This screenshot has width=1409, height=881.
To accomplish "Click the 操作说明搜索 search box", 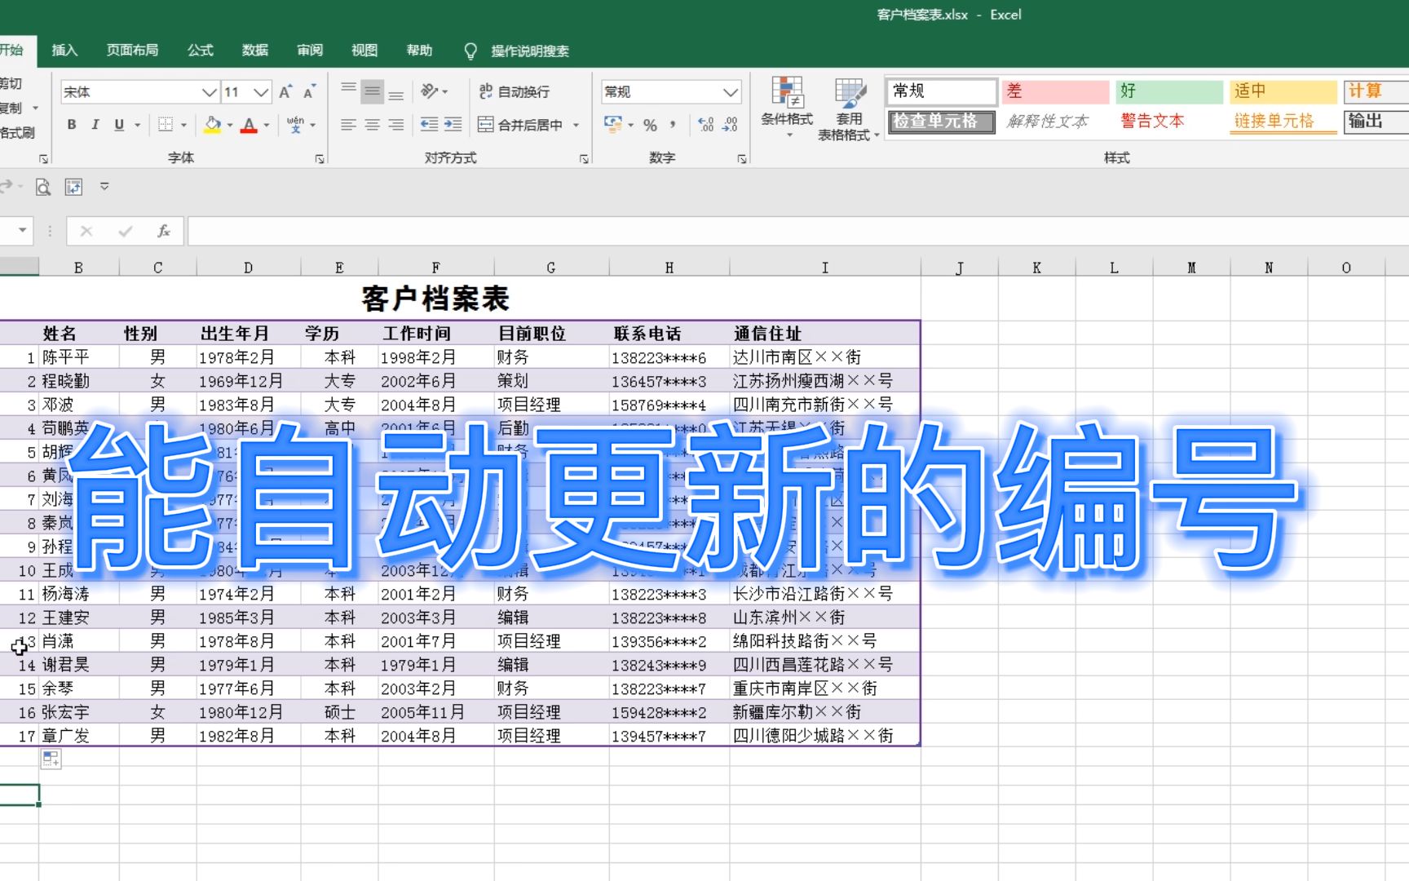I will 530,50.
